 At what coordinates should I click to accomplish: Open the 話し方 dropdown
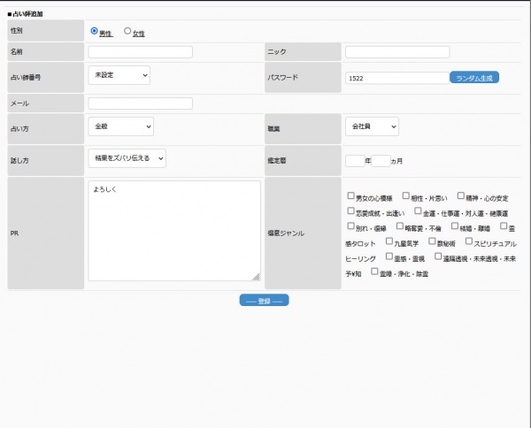click(x=127, y=158)
